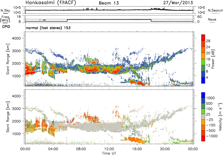Click the CPID row label
Screen dimensions: 223x155
click(x=6, y=27)
